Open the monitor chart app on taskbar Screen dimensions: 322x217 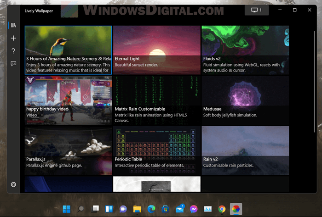(x=208, y=209)
